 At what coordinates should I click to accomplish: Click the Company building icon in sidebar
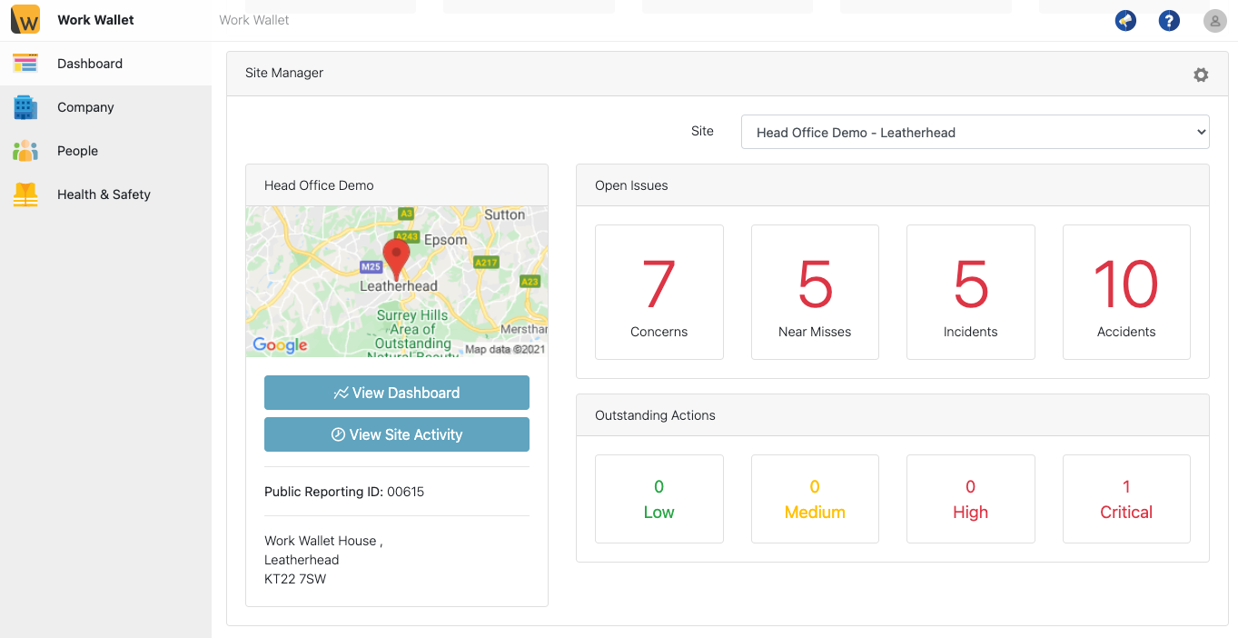point(25,107)
